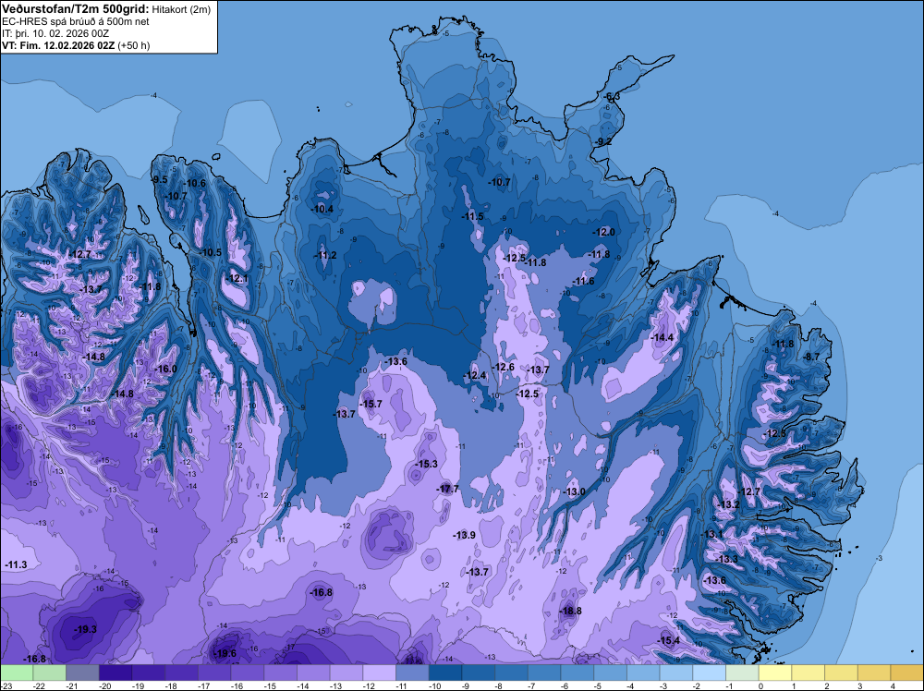Screen dimensions: 924x691
Task: Click the legend swatch labeled -15
Action: point(281,673)
